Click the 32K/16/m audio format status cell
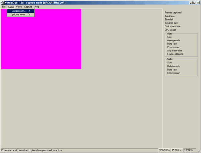201x153 pixels. pos(164,150)
